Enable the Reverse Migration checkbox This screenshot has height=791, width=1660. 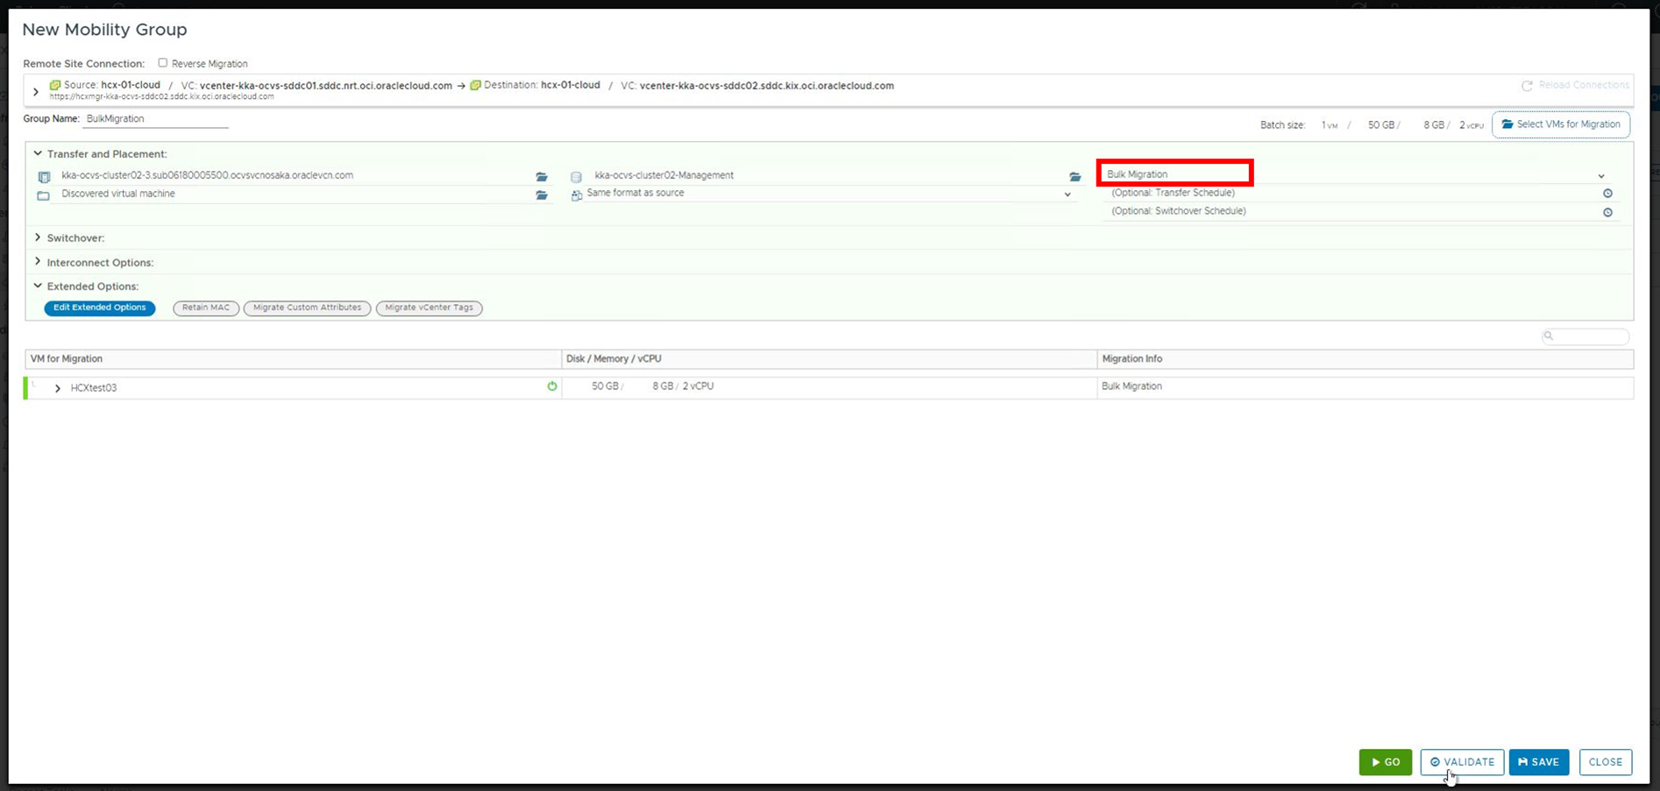(x=163, y=63)
